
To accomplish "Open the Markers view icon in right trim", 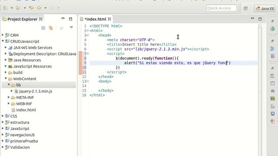I will click(272, 76).
